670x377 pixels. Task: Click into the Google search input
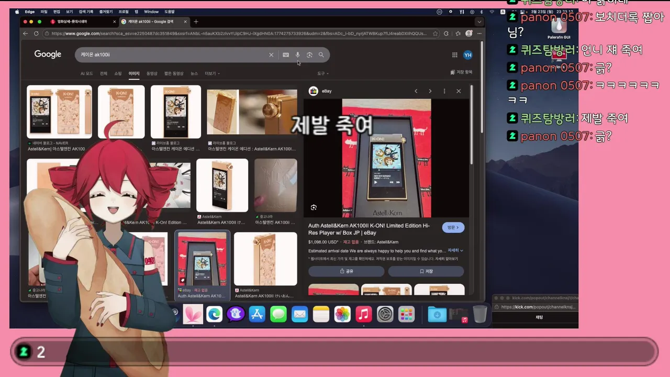click(173, 54)
